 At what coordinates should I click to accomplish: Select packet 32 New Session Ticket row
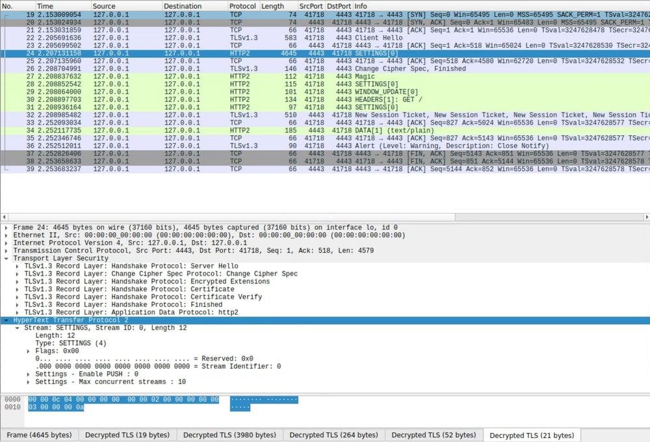click(325, 115)
